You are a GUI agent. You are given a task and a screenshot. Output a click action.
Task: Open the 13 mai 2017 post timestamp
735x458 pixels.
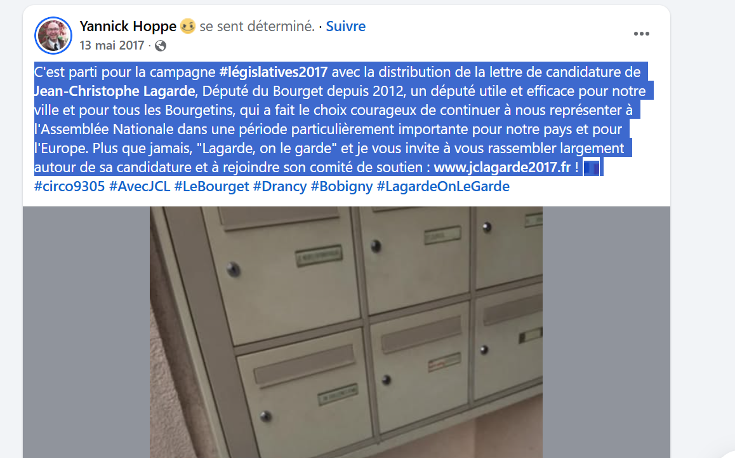[112, 46]
